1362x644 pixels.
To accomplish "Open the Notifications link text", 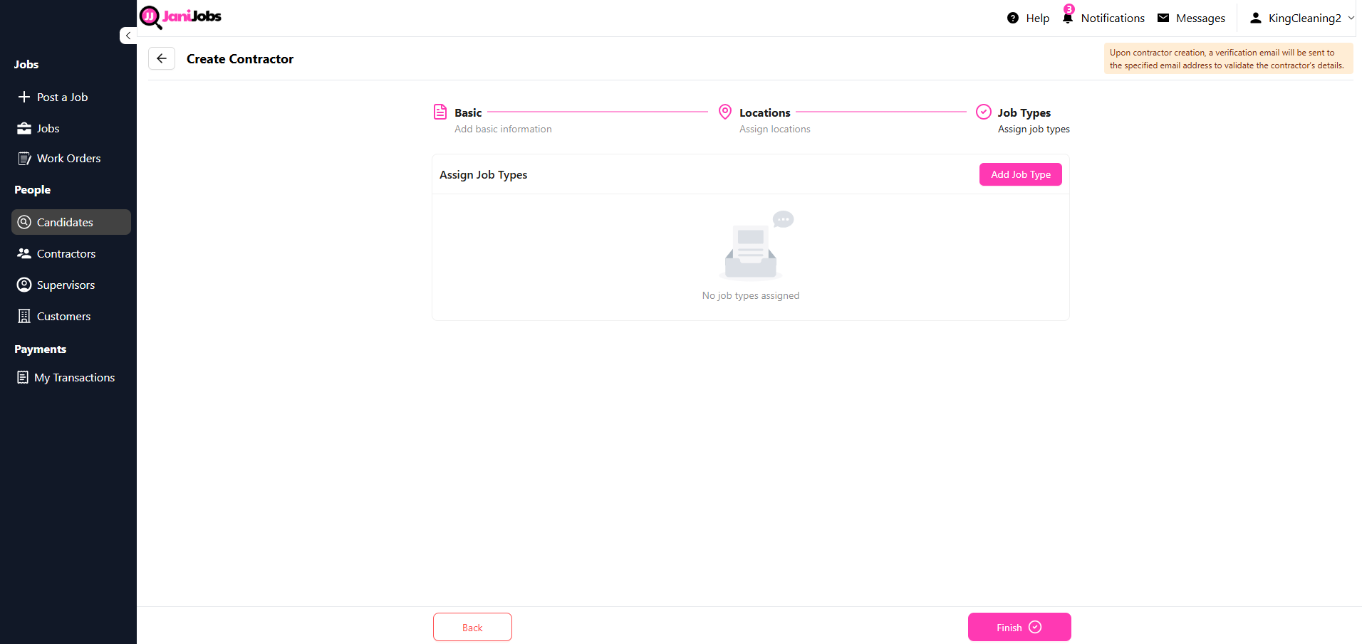I will (1113, 19).
